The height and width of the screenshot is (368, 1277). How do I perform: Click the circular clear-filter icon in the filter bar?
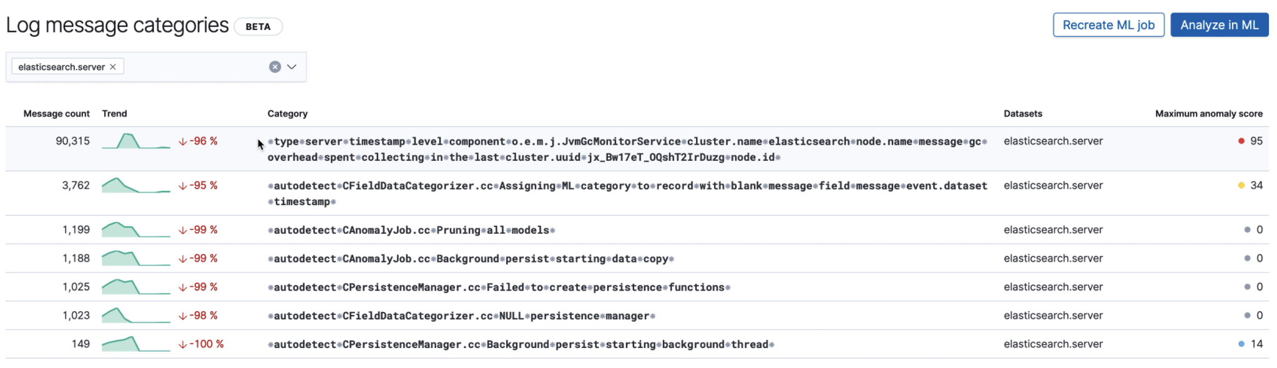tap(275, 66)
